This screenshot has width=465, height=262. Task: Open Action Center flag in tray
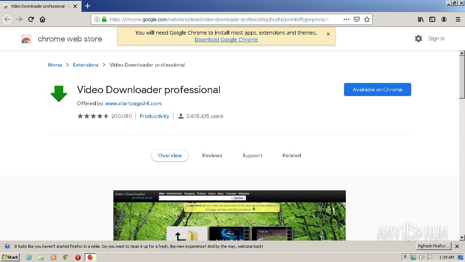(430, 257)
